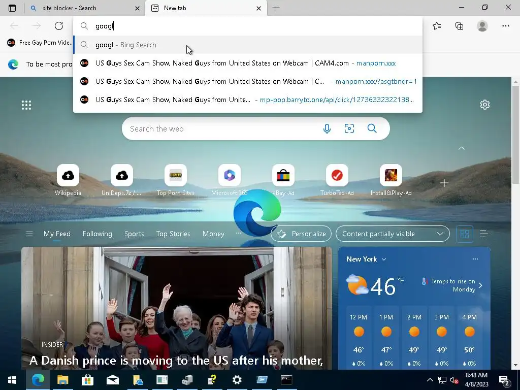Click the Personalize button
Image resolution: width=520 pixels, height=390 pixels.
[x=301, y=234]
